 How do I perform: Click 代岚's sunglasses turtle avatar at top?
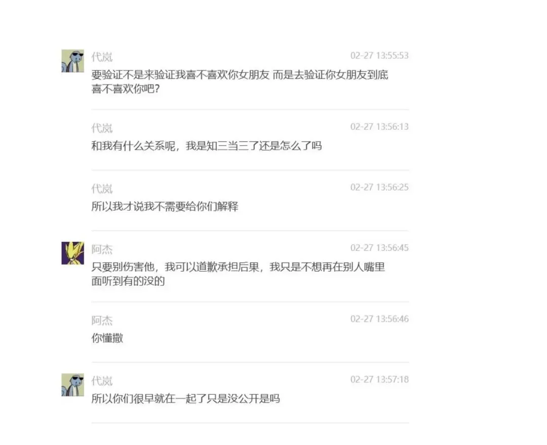[72, 61]
